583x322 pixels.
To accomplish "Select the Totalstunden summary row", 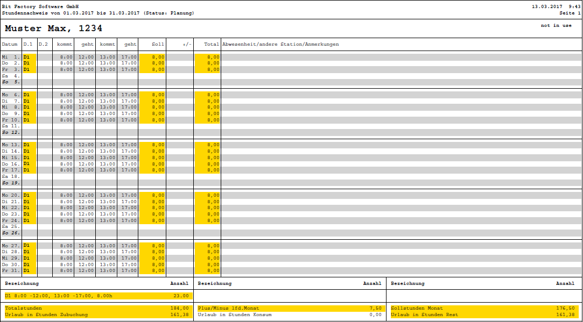I will point(97,308).
